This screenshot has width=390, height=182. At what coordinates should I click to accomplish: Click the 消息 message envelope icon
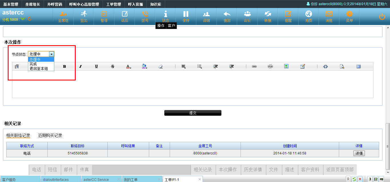click(x=329, y=16)
